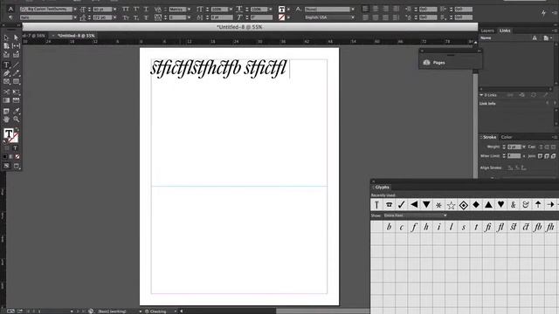This screenshot has height=314, width=559.
Task: Select the Scissors tool
Action: pos(6,92)
